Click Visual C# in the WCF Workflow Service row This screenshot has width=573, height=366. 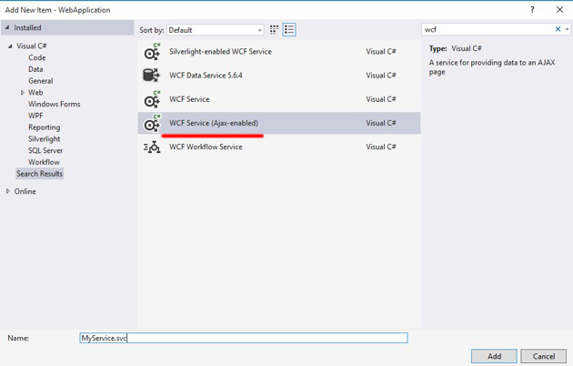[x=381, y=147]
